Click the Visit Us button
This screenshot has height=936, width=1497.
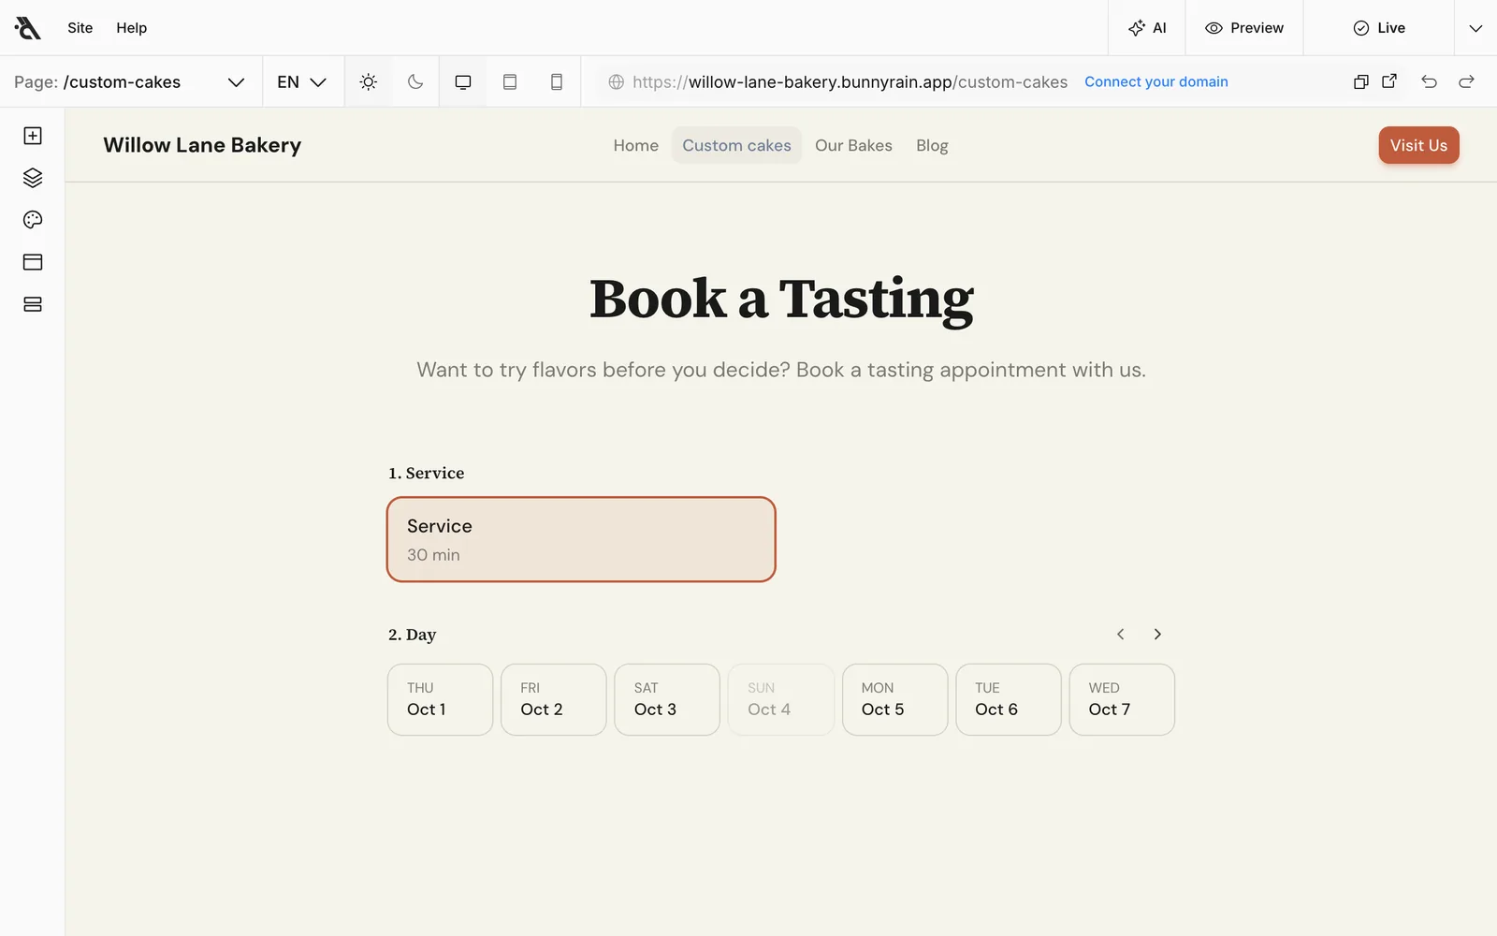(x=1418, y=145)
